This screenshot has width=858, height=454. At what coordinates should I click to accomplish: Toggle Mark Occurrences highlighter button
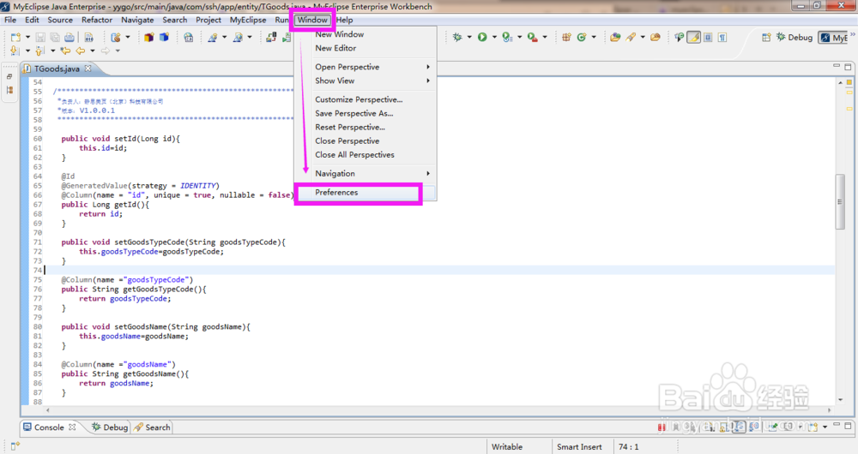694,37
